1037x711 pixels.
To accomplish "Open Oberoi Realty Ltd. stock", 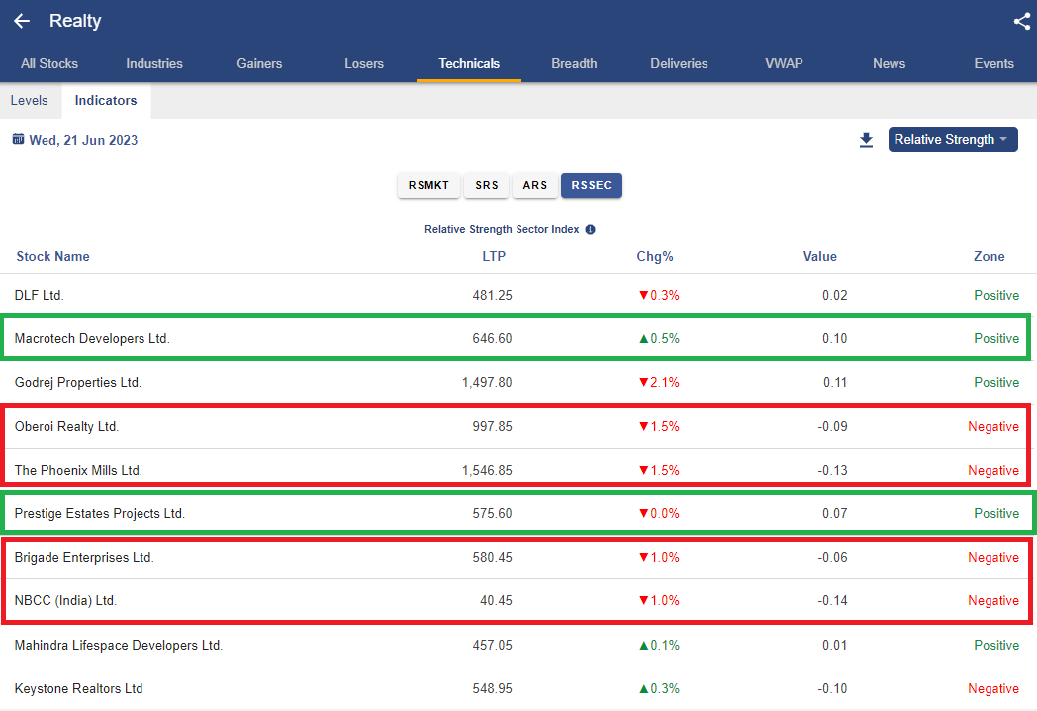I will 518,426.
